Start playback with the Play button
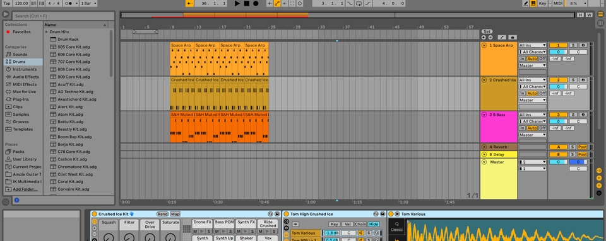The width and height of the screenshot is (606, 241). click(237, 4)
